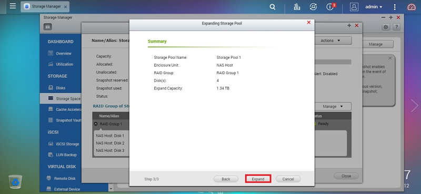421x194 pixels.
Task: Cancel the Expanding Storage Pool wizard
Action: click(x=288, y=179)
